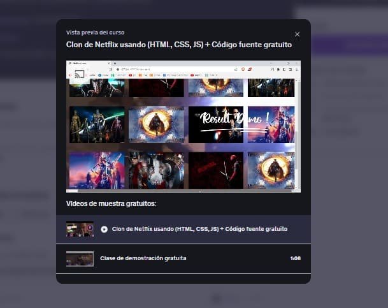This screenshot has height=308, width=388.
Task: Open the Clase de demostración gratuita thumbnail
Action: [x=80, y=258]
